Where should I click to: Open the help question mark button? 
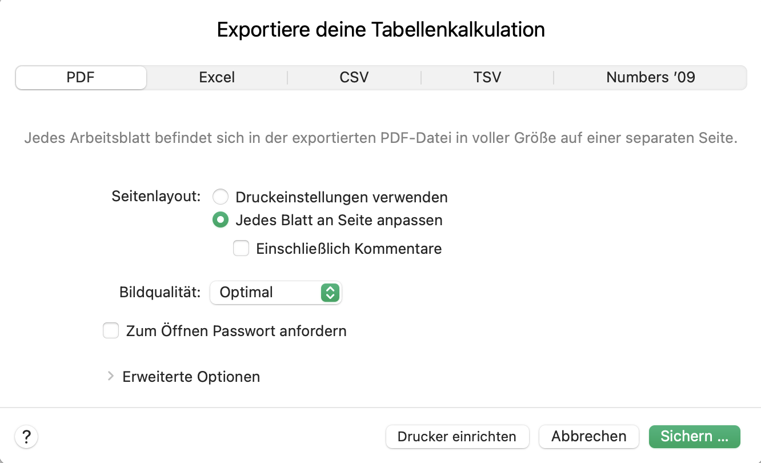26,437
